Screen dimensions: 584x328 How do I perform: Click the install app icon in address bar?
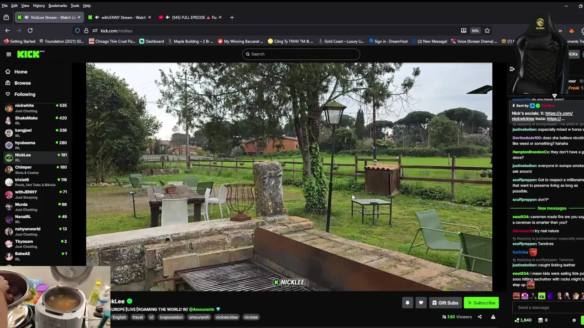point(464,31)
